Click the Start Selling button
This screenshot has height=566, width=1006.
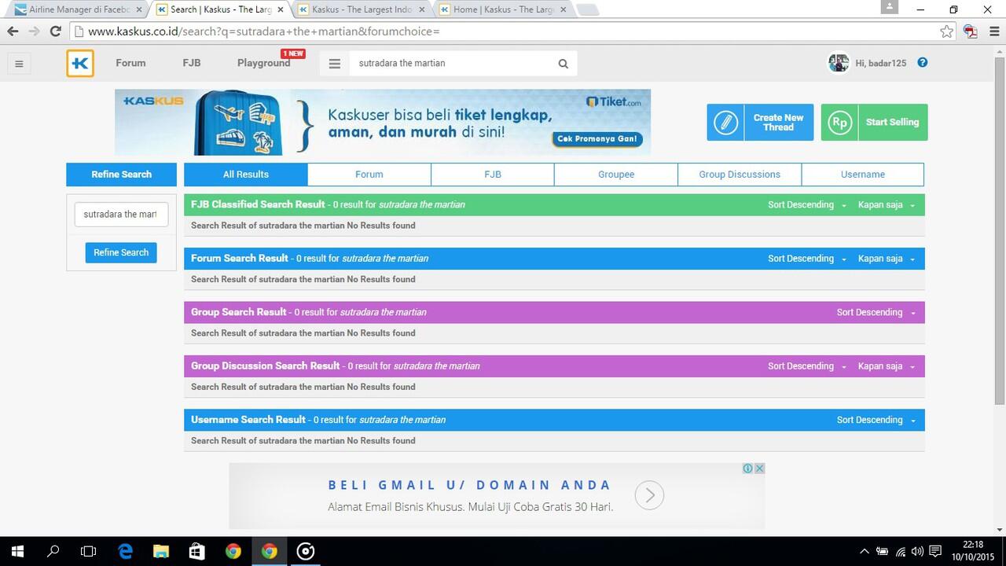tap(874, 123)
